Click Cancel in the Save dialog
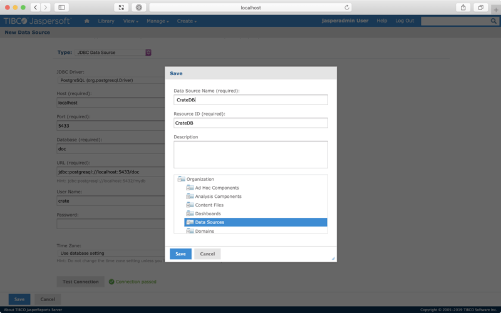This screenshot has width=501, height=313. (207, 254)
